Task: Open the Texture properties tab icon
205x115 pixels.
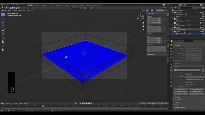Action: pyautogui.click(x=171, y=86)
